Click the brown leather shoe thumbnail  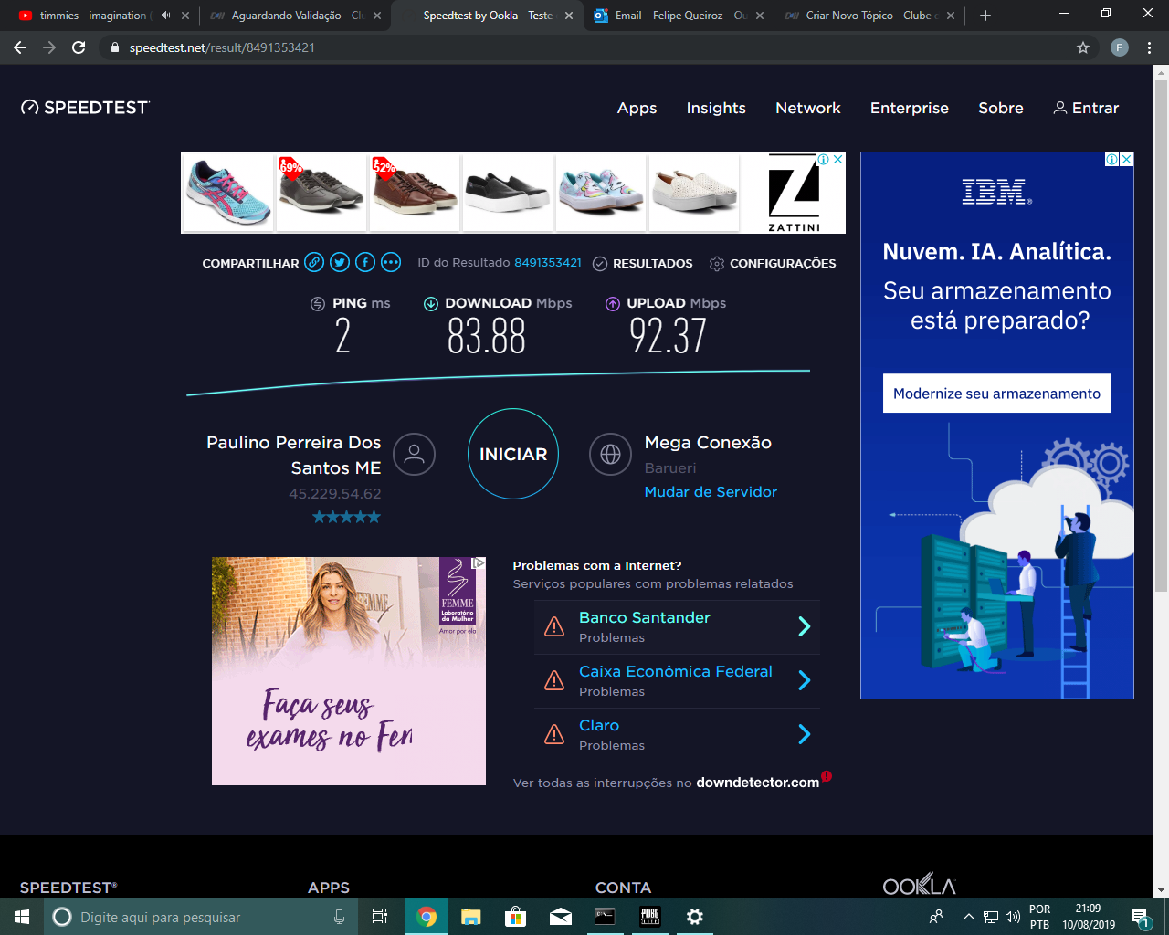point(414,192)
